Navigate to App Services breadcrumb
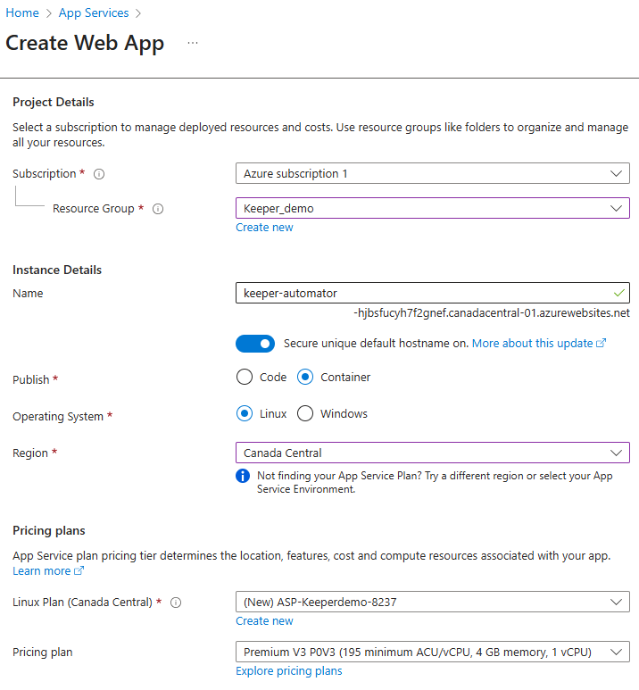This screenshot has height=690, width=639. coord(94,13)
